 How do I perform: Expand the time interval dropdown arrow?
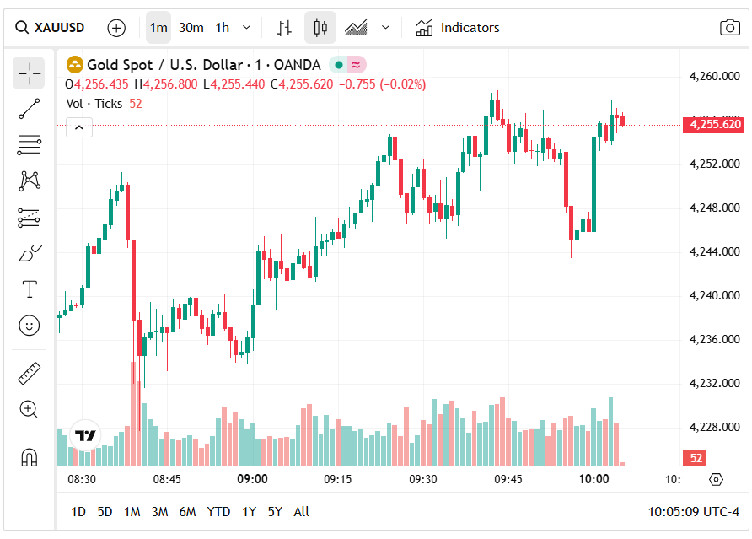246,28
